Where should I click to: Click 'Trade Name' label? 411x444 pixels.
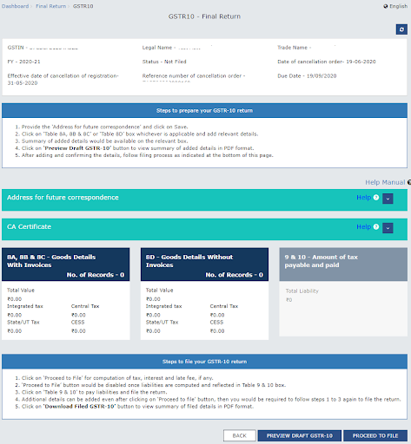[x=292, y=48]
